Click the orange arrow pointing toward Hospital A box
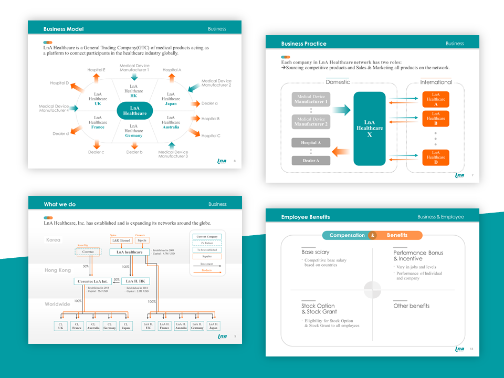 tap(341, 151)
